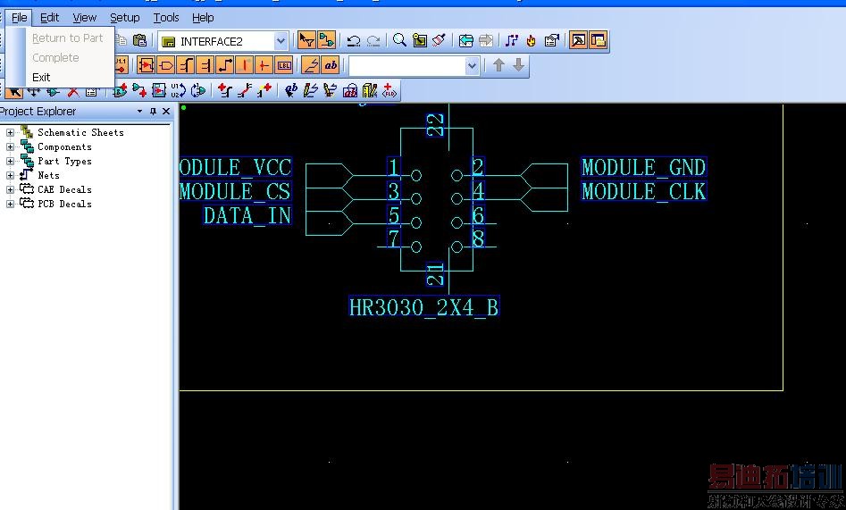The width and height of the screenshot is (846, 510).
Task: Open the View menu
Action: tap(84, 18)
